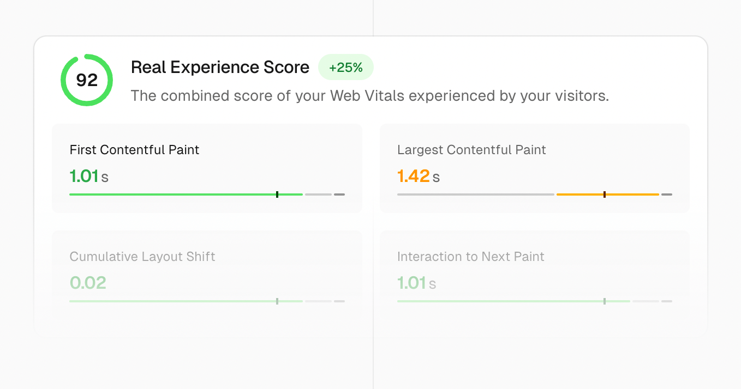
Task: Click the orange 1.42 s value
Action: click(418, 177)
